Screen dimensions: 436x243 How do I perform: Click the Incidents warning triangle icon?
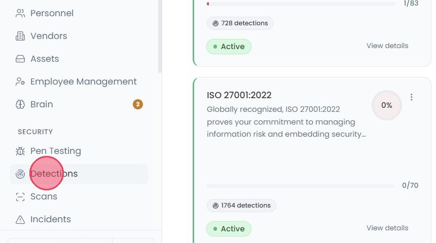coord(20,219)
